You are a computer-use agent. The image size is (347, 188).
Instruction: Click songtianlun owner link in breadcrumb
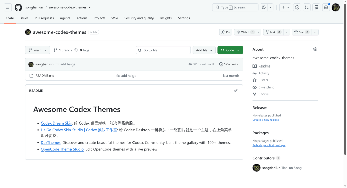tap(34, 7)
